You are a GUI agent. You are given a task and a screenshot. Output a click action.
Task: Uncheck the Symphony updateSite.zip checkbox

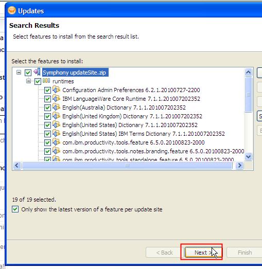[x=28, y=73]
